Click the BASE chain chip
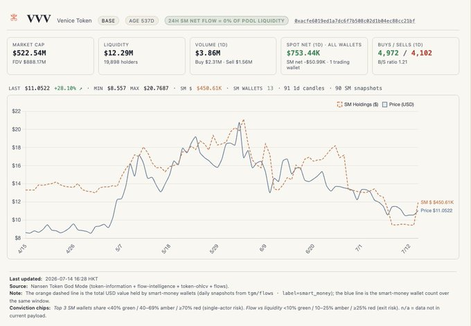The image size is (471, 326). tap(108, 21)
